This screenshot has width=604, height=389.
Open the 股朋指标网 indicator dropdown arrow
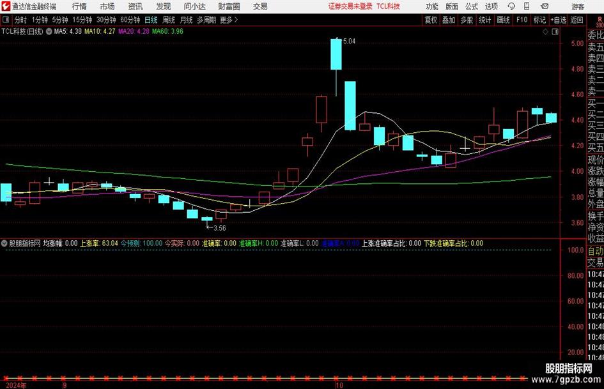pos(4,243)
